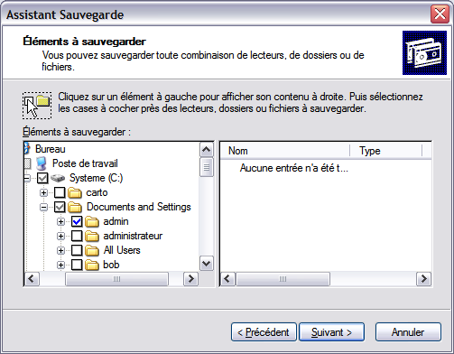Uncheck the admin folder checkbox
The image size is (454, 354).
point(77,221)
